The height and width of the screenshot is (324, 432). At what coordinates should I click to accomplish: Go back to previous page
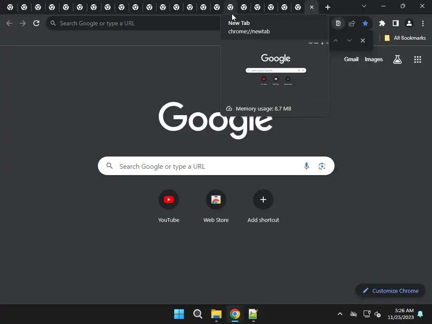[9, 24]
